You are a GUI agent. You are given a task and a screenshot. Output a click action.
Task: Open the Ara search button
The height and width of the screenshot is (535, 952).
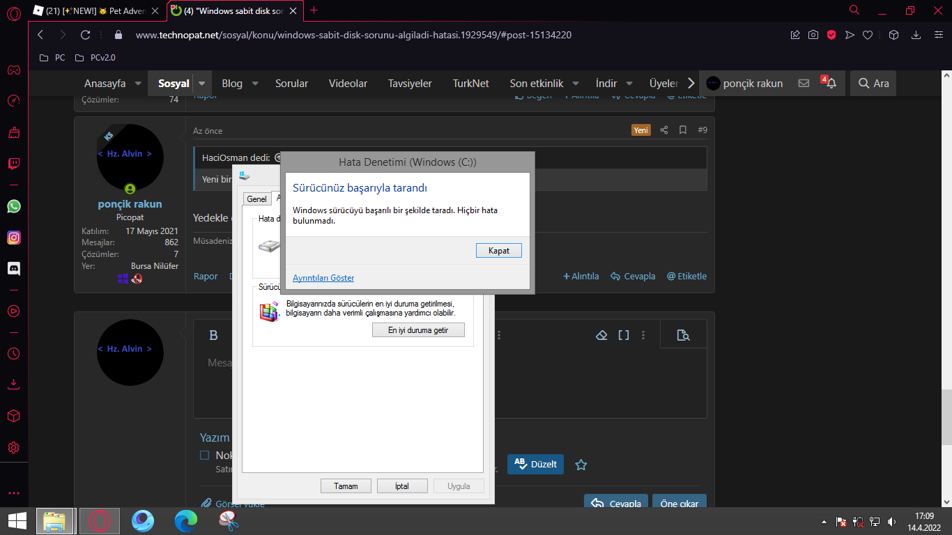coord(873,83)
